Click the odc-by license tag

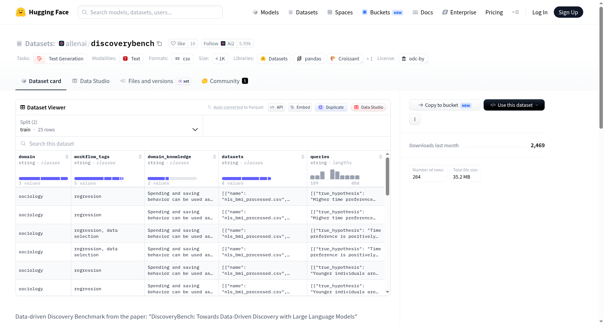pos(413,59)
